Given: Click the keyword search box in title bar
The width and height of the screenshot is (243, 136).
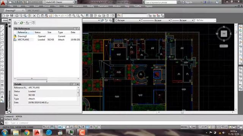Looking at the screenshot, I should [161, 2].
